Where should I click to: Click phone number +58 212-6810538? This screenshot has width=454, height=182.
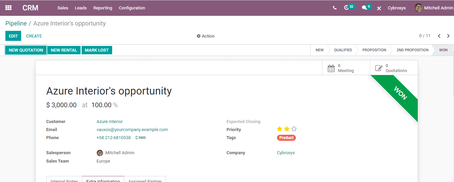click(114, 138)
